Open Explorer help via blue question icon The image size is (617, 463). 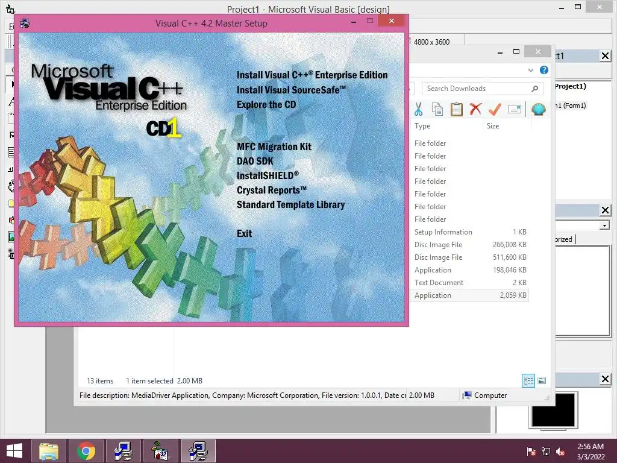point(544,70)
